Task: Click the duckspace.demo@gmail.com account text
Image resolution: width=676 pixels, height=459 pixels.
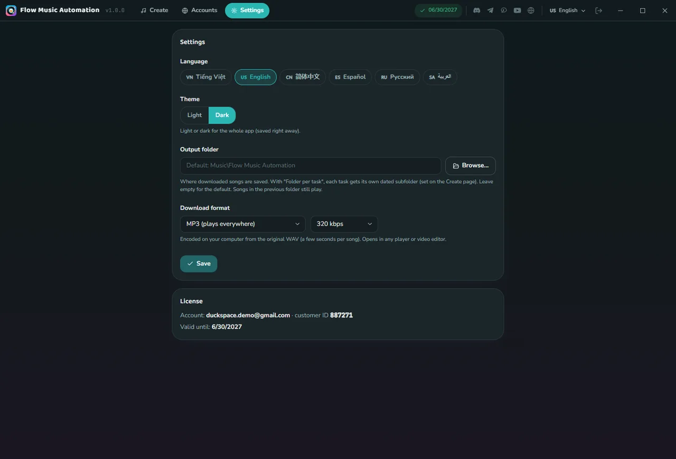Action: point(248,315)
